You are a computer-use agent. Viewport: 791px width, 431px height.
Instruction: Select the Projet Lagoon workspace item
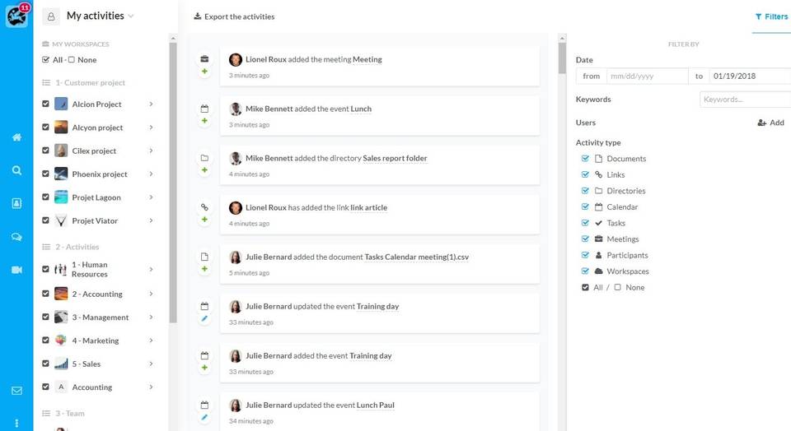pos(96,197)
